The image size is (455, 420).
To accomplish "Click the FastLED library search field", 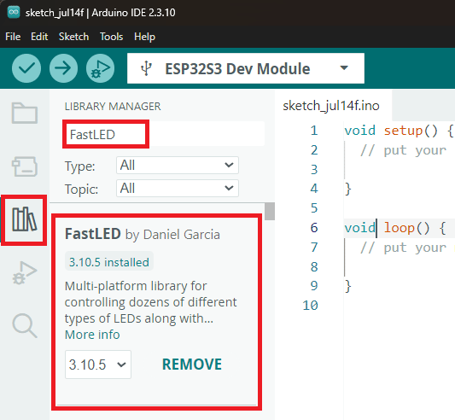I will pos(164,134).
